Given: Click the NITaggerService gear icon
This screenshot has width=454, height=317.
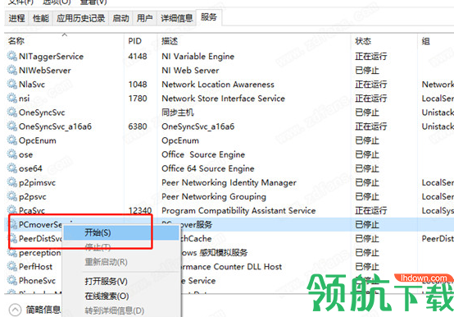Looking at the screenshot, I should click(11, 56).
